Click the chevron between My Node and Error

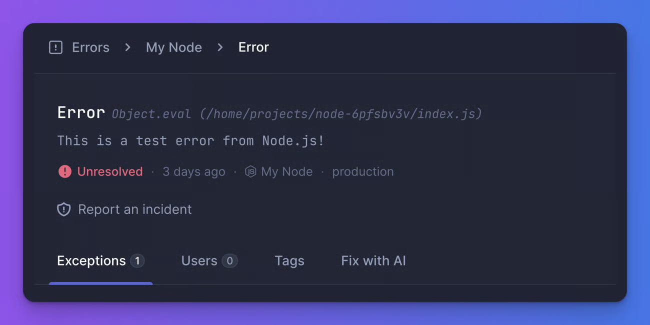pos(219,47)
